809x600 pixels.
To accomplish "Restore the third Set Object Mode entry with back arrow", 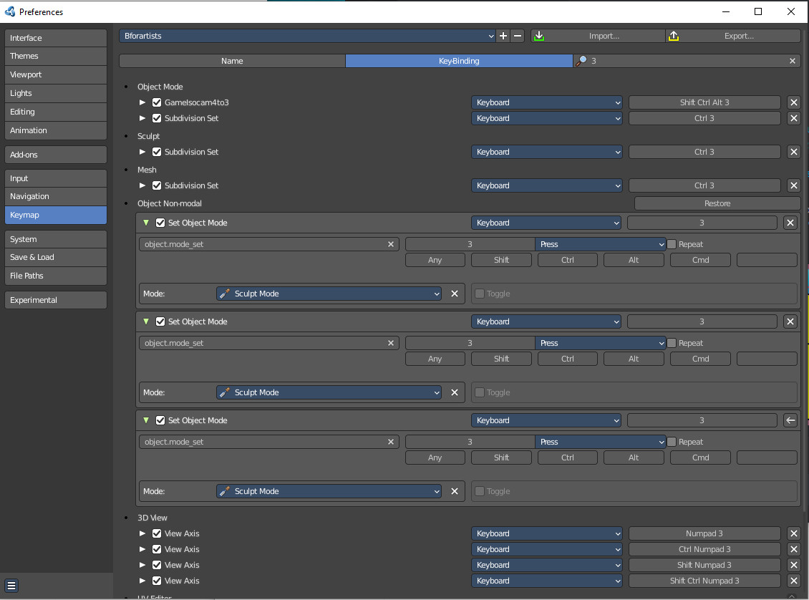I will [x=790, y=420].
